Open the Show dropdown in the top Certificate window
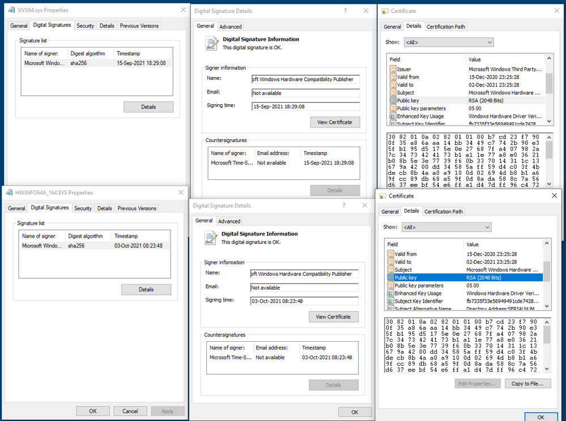 [449, 42]
